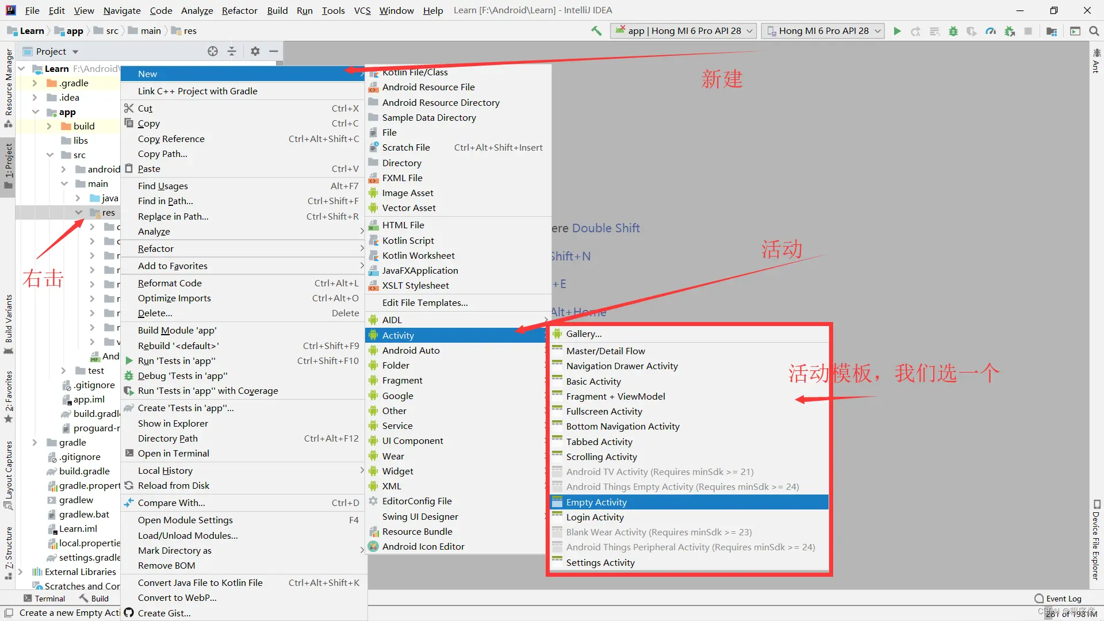This screenshot has width=1104, height=621.
Task: Open the app run configuration dropdown
Action: click(x=683, y=31)
